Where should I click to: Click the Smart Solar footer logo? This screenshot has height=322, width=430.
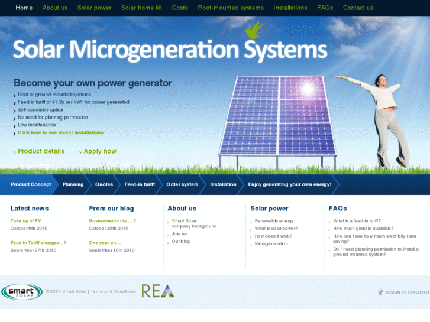point(22,292)
